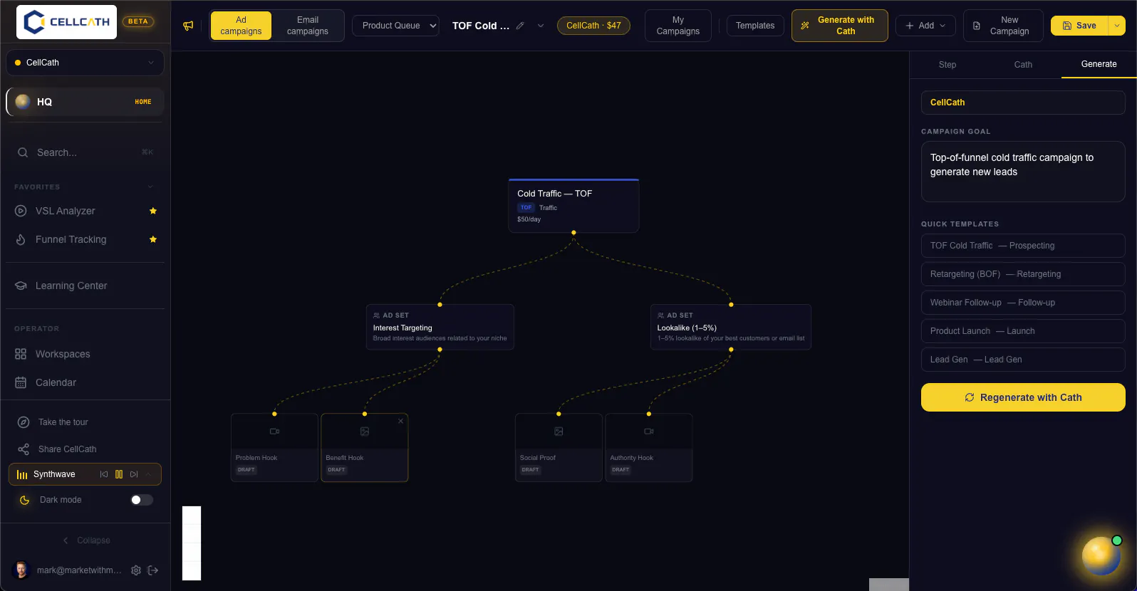Open the Cath tab

pyautogui.click(x=1023, y=64)
